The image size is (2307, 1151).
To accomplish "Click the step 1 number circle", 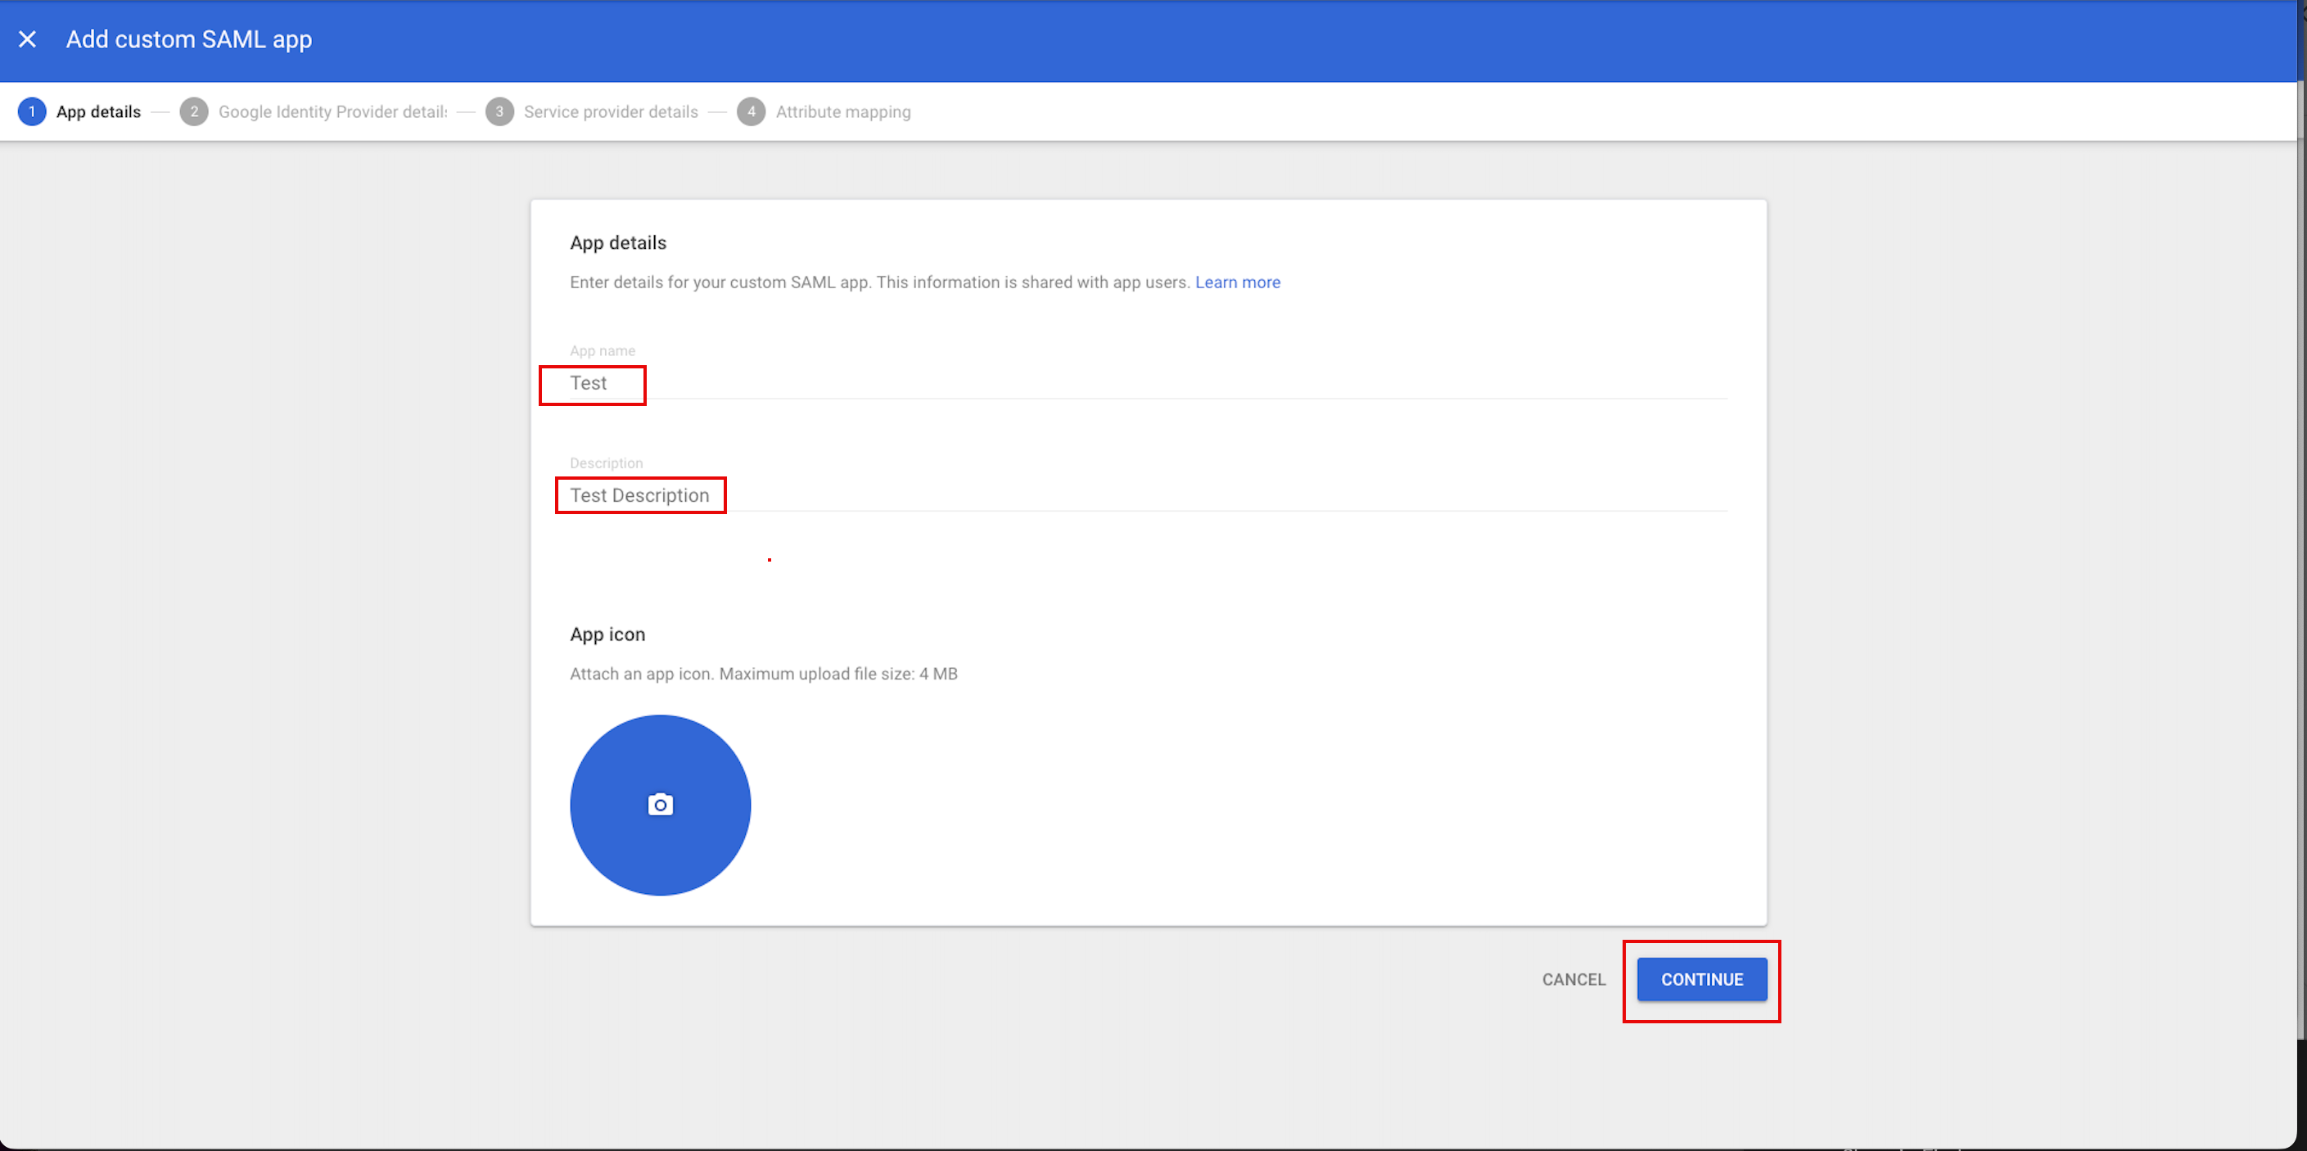I will click(x=32, y=112).
